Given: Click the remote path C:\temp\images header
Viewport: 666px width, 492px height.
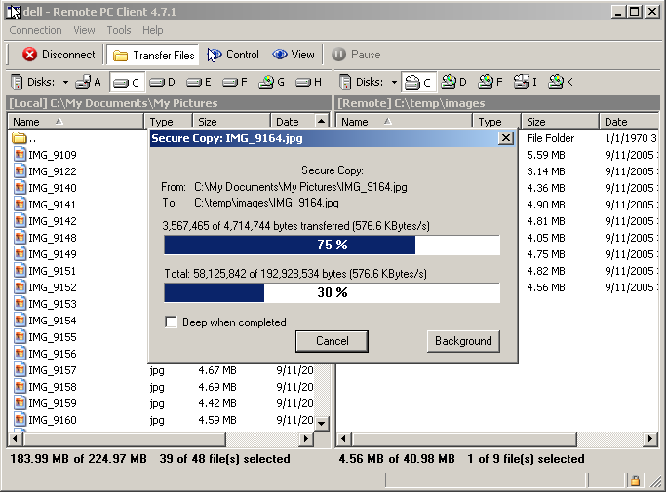Looking at the screenshot, I should (498, 103).
